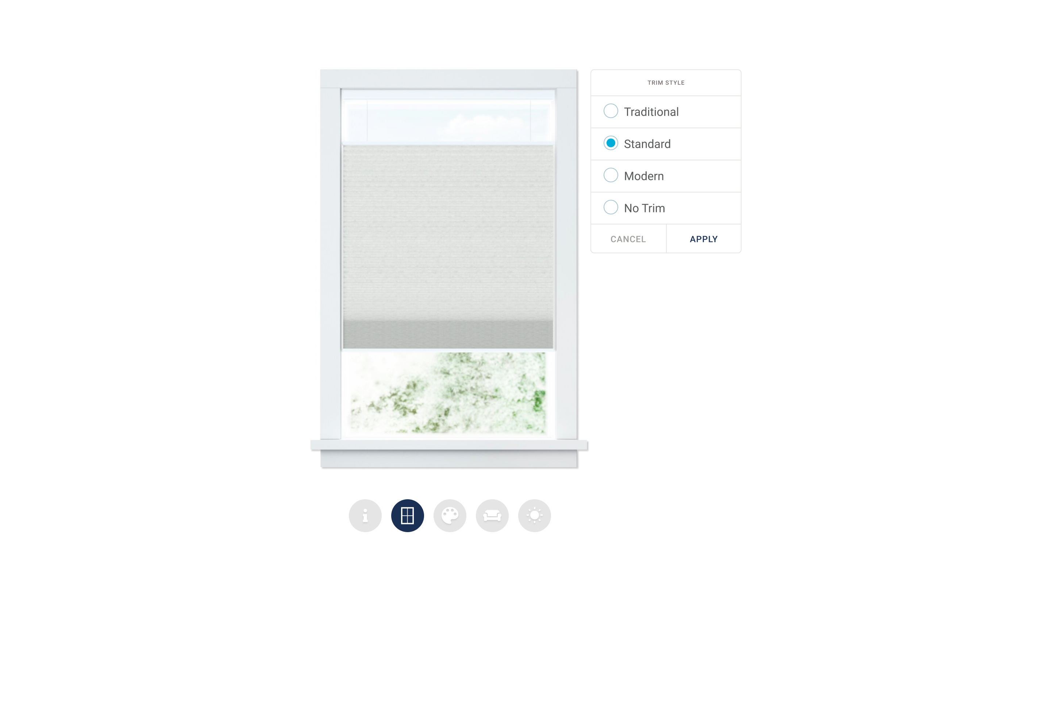Enable the No Trim radio button
The width and height of the screenshot is (1051, 727).
point(609,208)
